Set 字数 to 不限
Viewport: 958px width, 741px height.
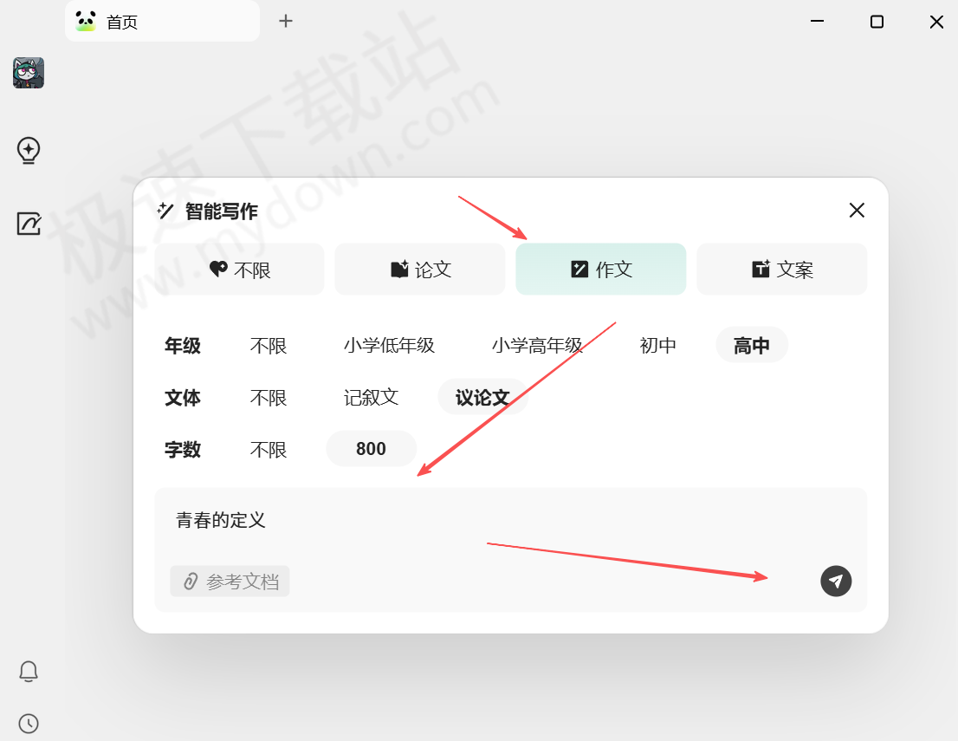click(x=269, y=450)
